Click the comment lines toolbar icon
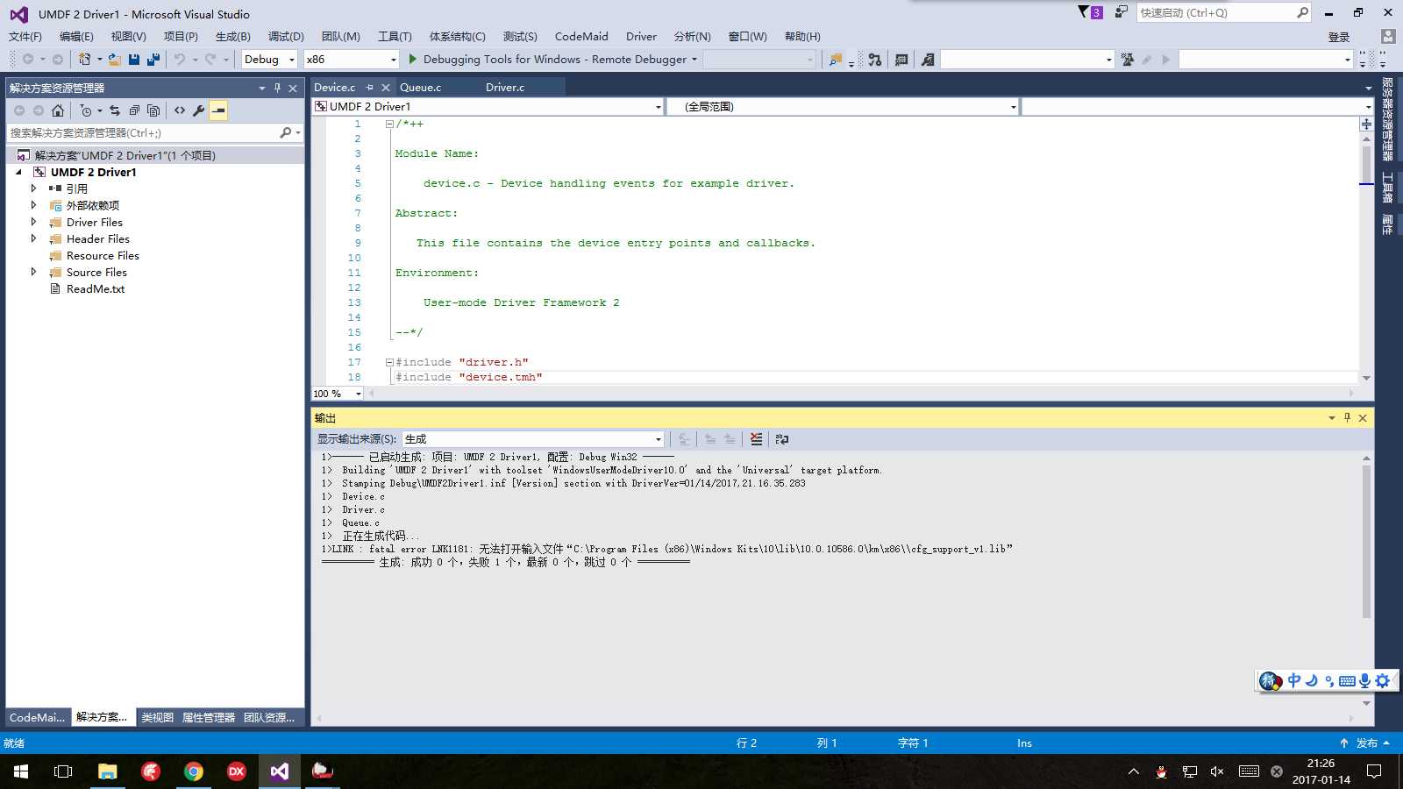This screenshot has width=1403, height=789. (901, 59)
